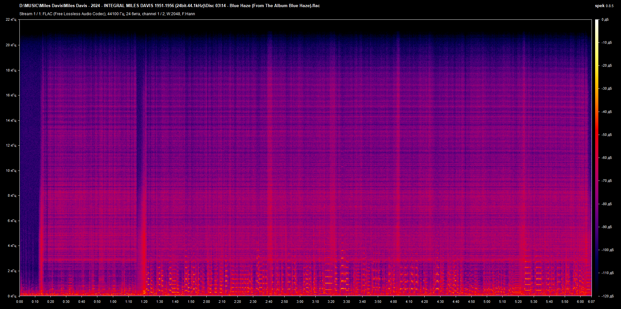Click the '-90 дБ' level scale label
The width and height of the screenshot is (621, 309).
(606, 227)
